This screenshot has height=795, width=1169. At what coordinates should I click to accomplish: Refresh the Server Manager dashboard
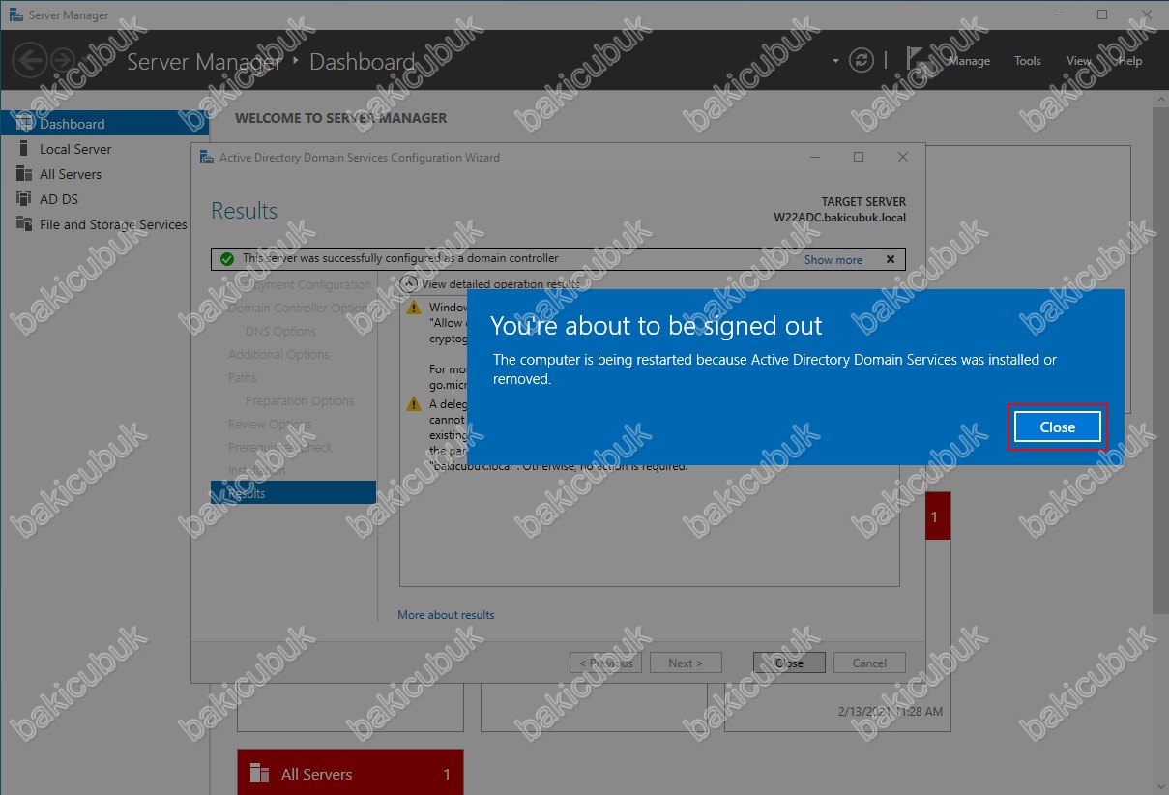(861, 60)
